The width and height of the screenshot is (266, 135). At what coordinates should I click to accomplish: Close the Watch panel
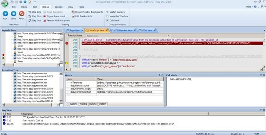[x=162, y=75]
